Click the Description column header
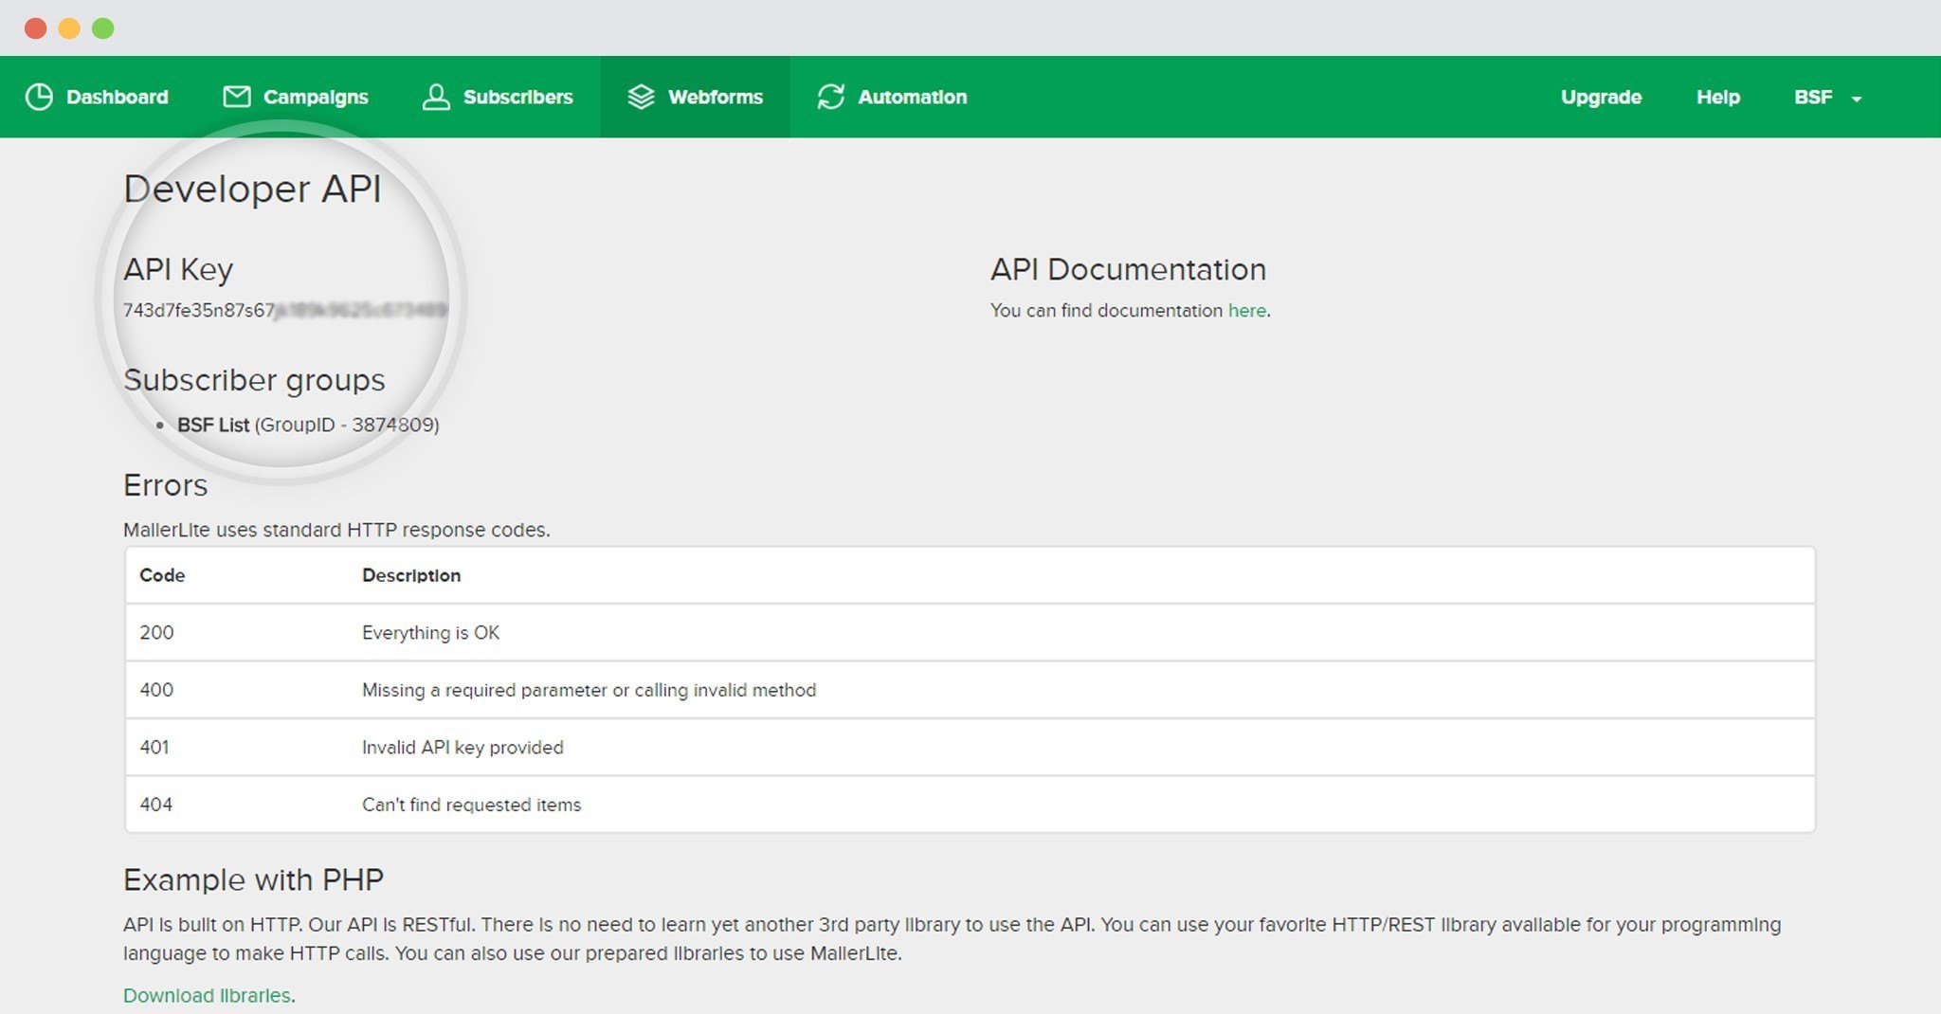The height and width of the screenshot is (1014, 1941). (410, 575)
